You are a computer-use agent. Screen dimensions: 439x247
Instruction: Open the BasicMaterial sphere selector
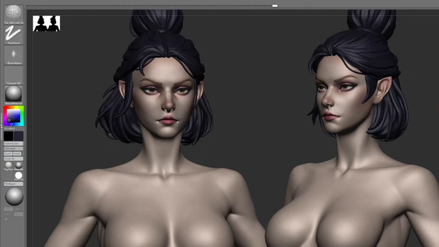pyautogui.click(x=13, y=95)
